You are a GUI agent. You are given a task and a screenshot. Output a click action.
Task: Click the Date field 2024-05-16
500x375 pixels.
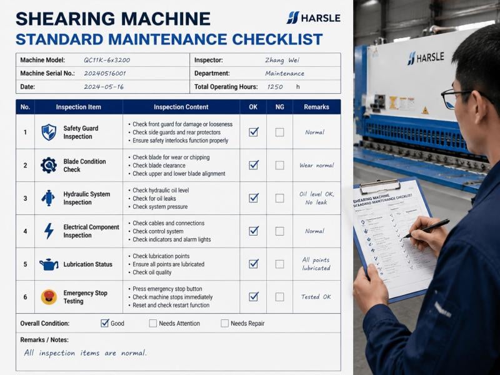104,87
